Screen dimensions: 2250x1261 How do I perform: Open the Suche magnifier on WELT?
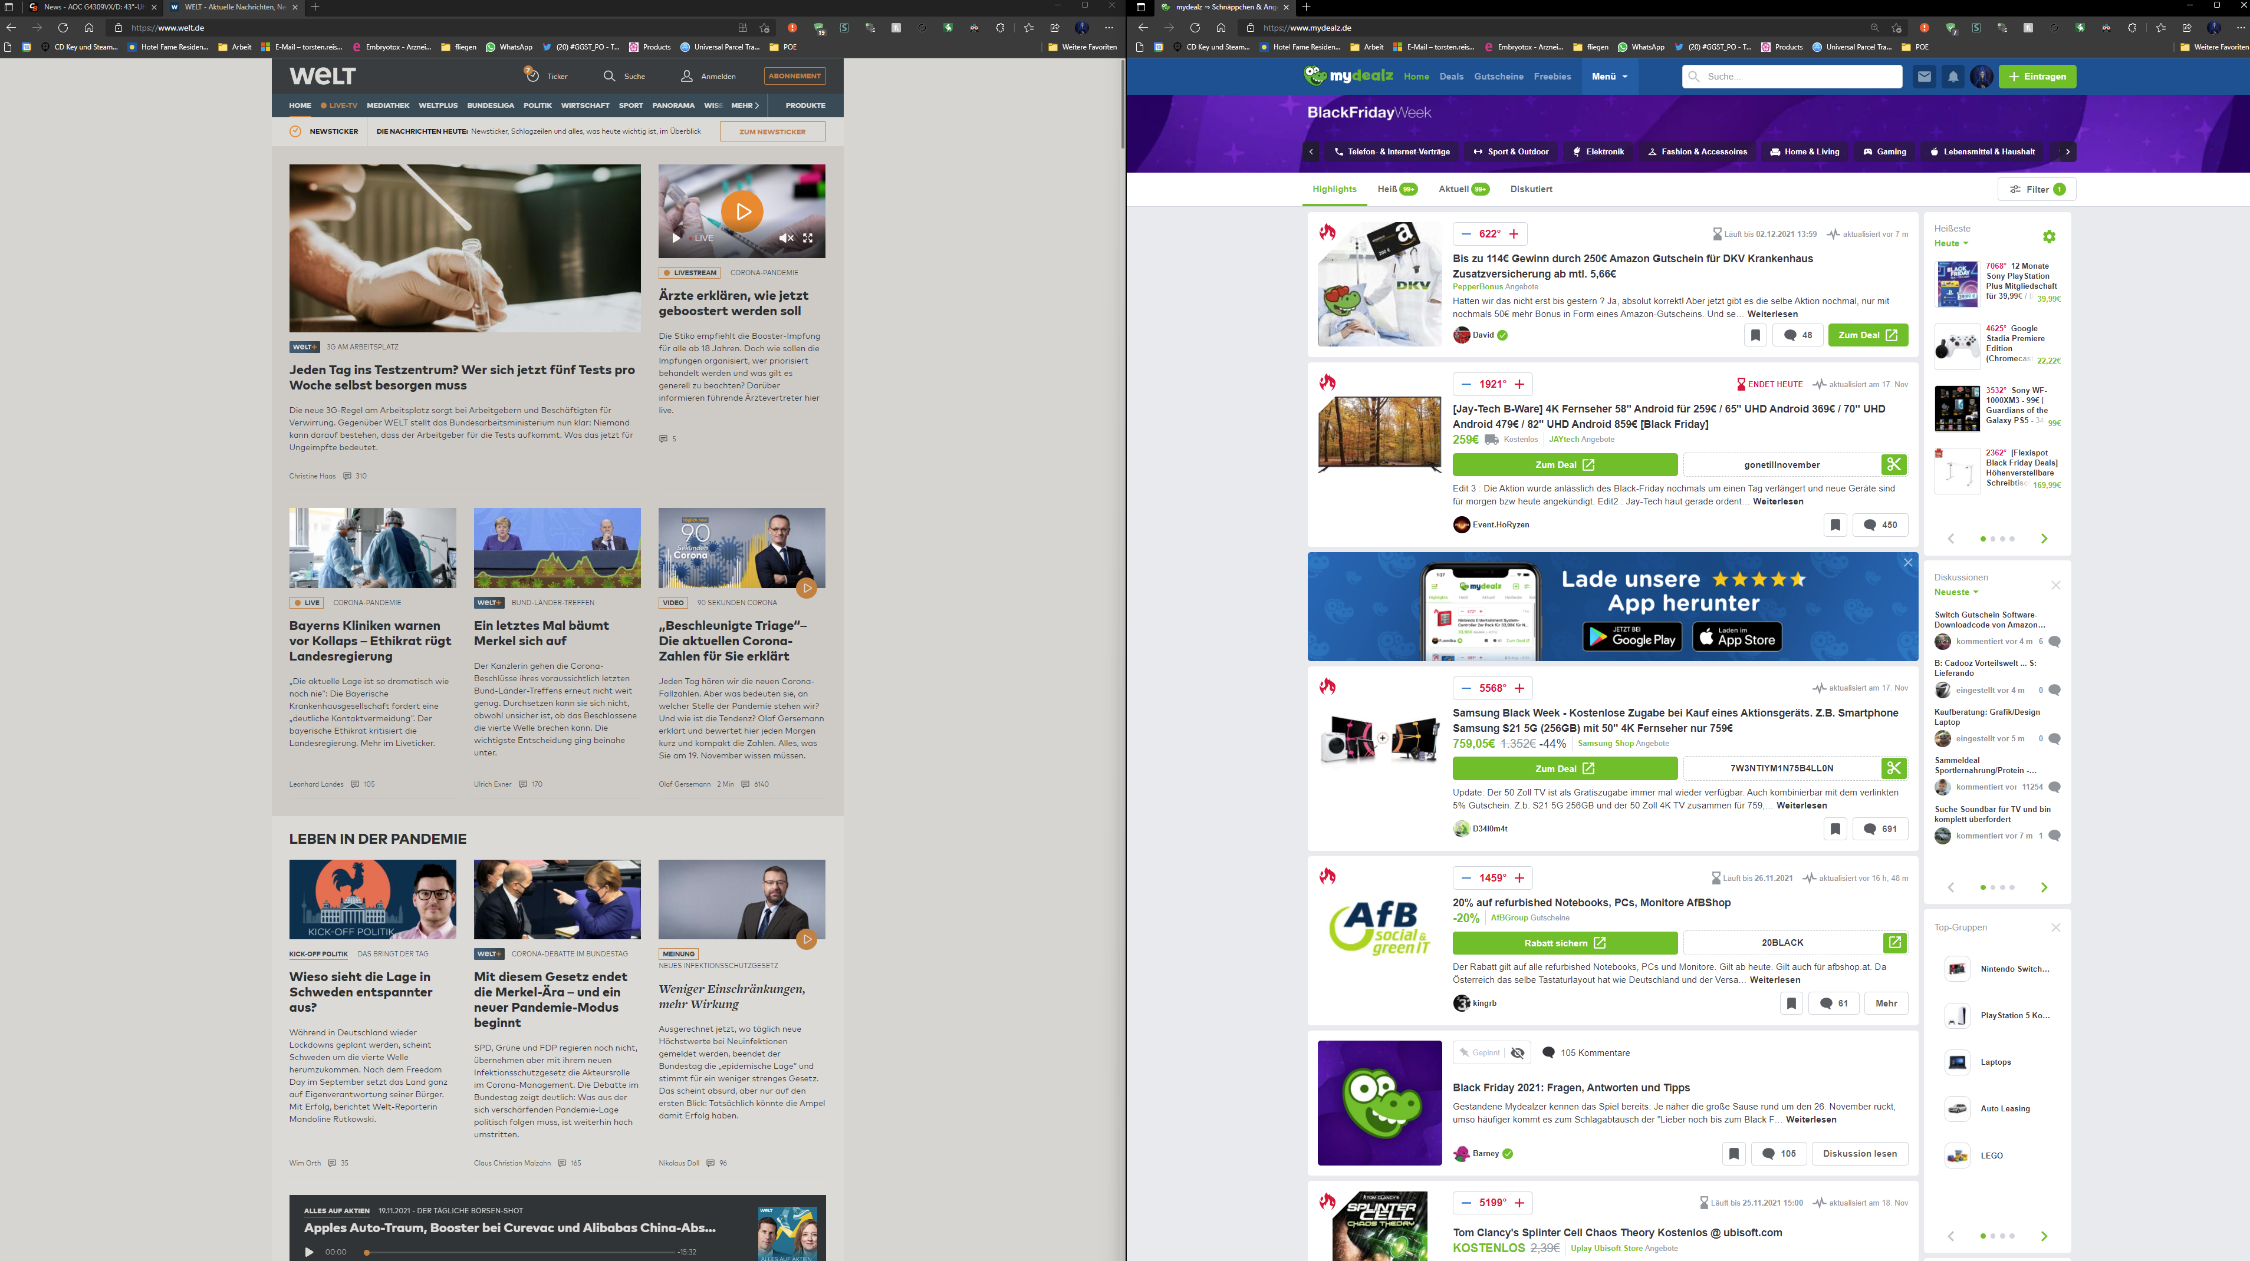pyautogui.click(x=610, y=76)
